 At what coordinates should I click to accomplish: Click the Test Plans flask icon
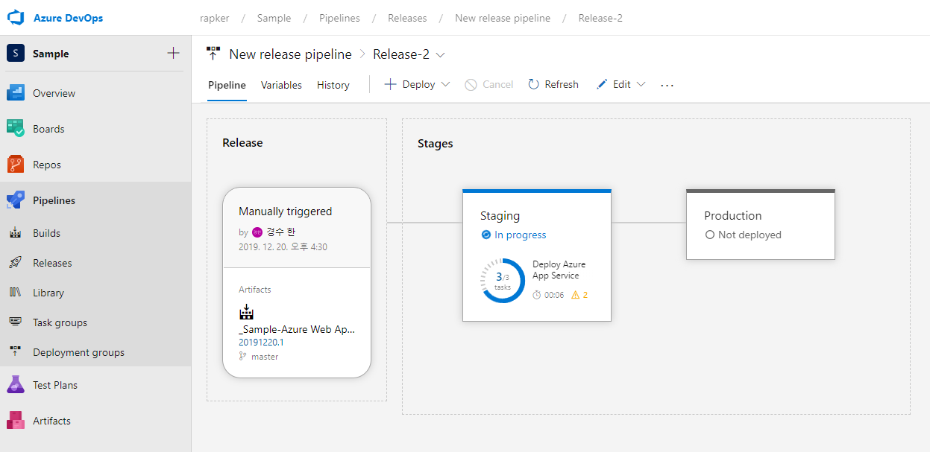tap(16, 385)
